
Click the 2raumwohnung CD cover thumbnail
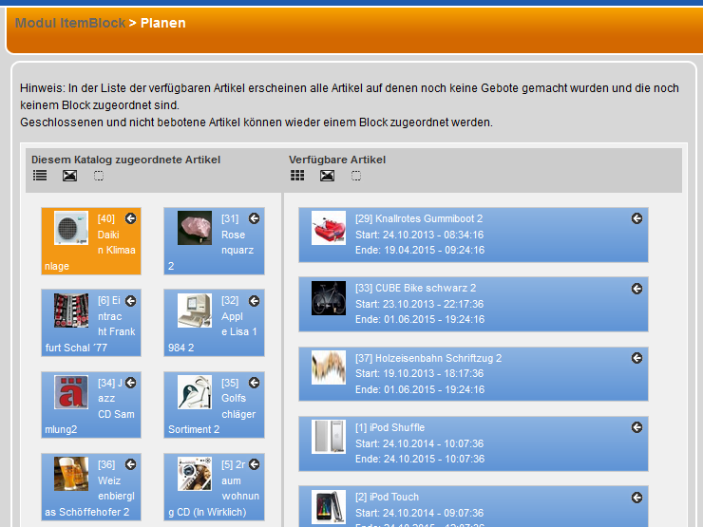(195, 474)
